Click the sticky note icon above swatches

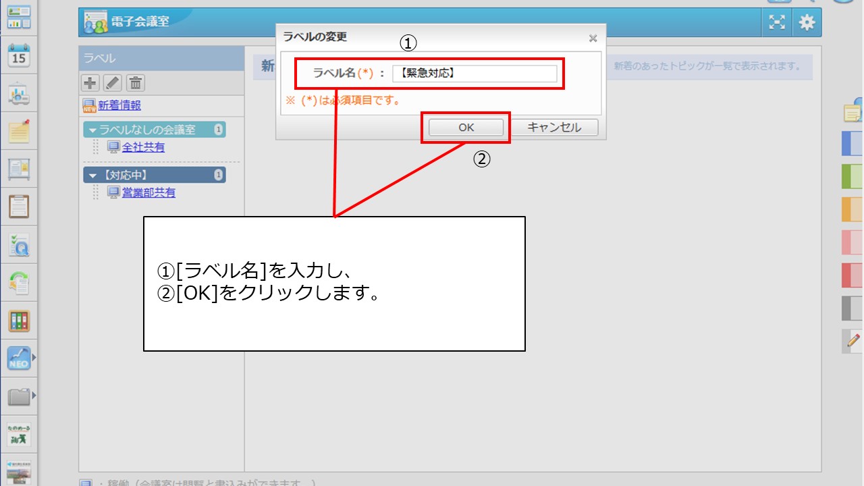[854, 110]
